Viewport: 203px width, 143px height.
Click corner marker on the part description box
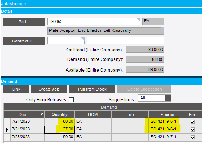click(163, 29)
